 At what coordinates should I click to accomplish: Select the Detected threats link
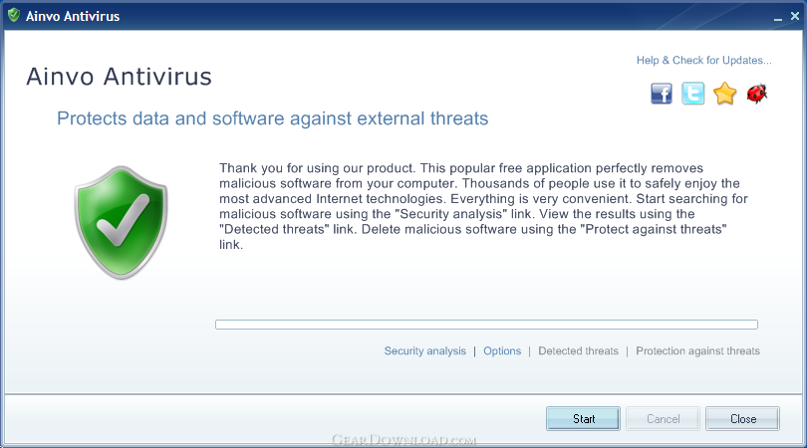(x=578, y=350)
